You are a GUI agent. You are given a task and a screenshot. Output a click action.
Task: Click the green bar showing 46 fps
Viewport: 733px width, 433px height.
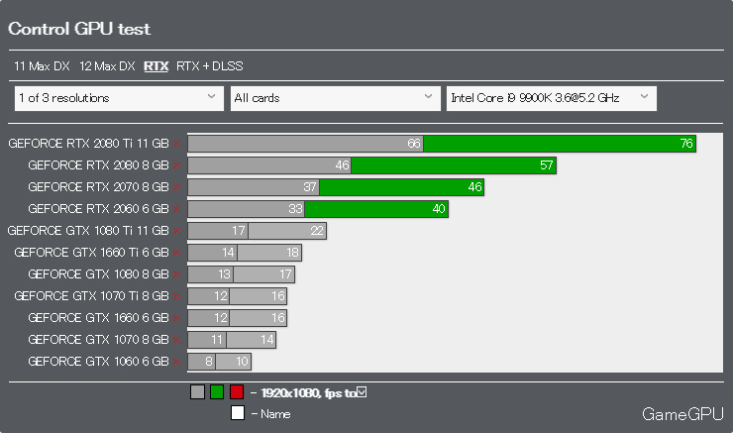(x=401, y=187)
